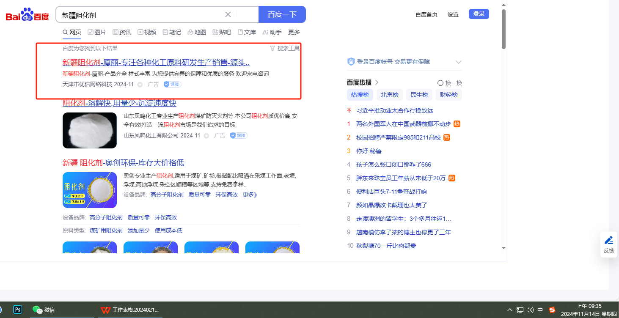Expand the 百度热搜 arrow
Screen dimensions: 619x318
377,82
